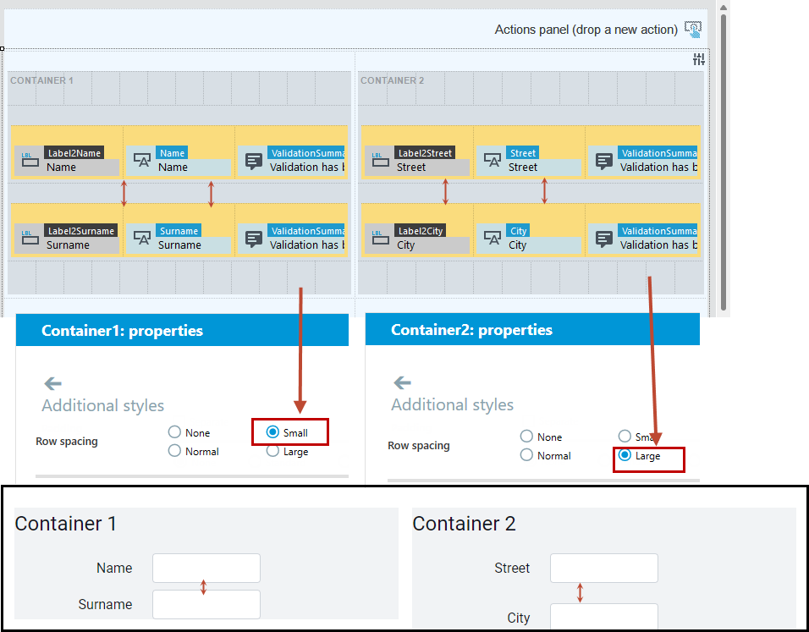809x632 pixels.
Task: Set Container2 row spacing to None
Action: pyautogui.click(x=526, y=437)
